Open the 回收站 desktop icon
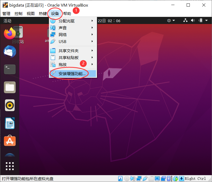This screenshot has width=212, height=182. coord(18,35)
